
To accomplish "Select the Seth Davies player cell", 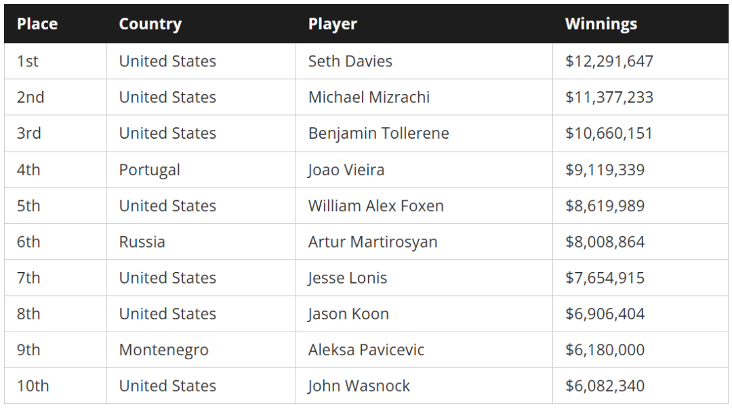I will click(424, 61).
